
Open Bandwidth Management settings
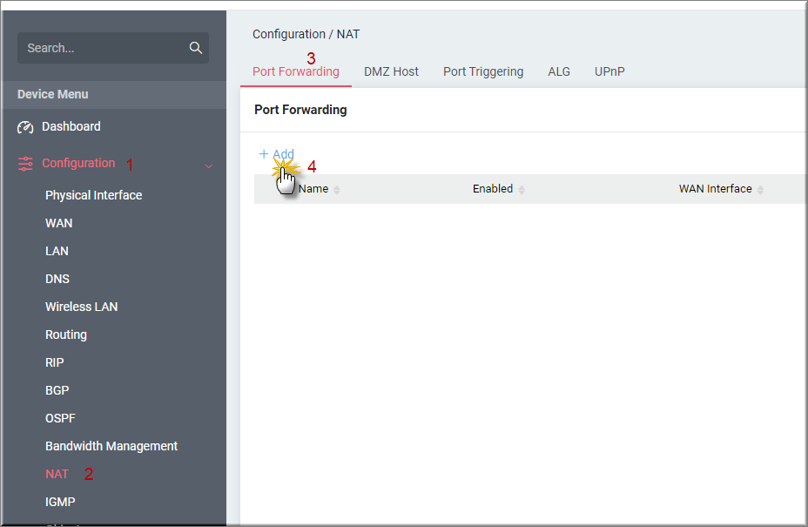click(x=111, y=446)
